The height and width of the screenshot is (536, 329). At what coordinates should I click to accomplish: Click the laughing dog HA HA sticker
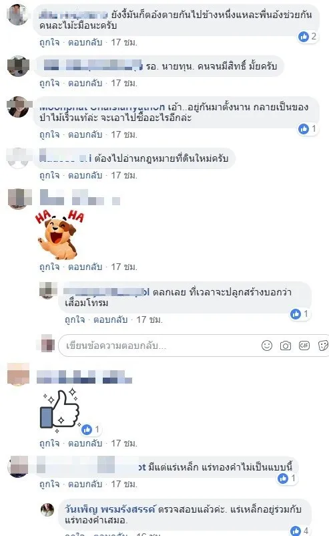pos(59,235)
